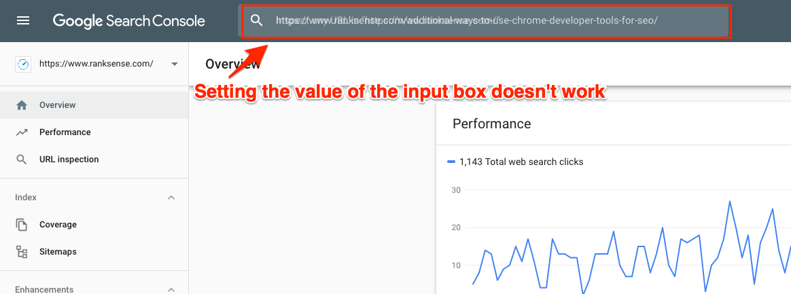Open the property selector dropdown arrow
791x294 pixels.
pos(175,64)
